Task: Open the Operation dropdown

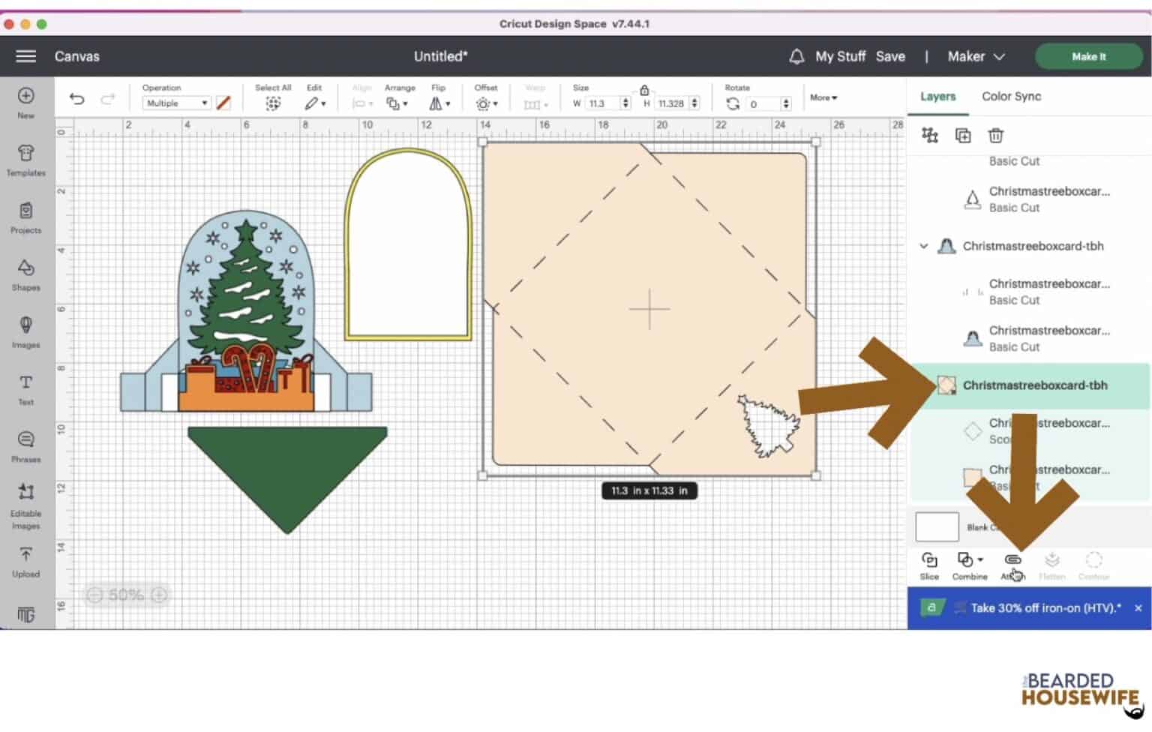Action: coord(177,103)
